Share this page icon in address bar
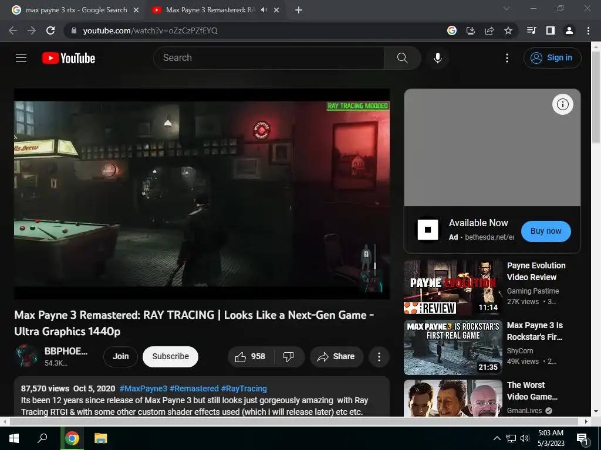The image size is (601, 450). (x=489, y=30)
